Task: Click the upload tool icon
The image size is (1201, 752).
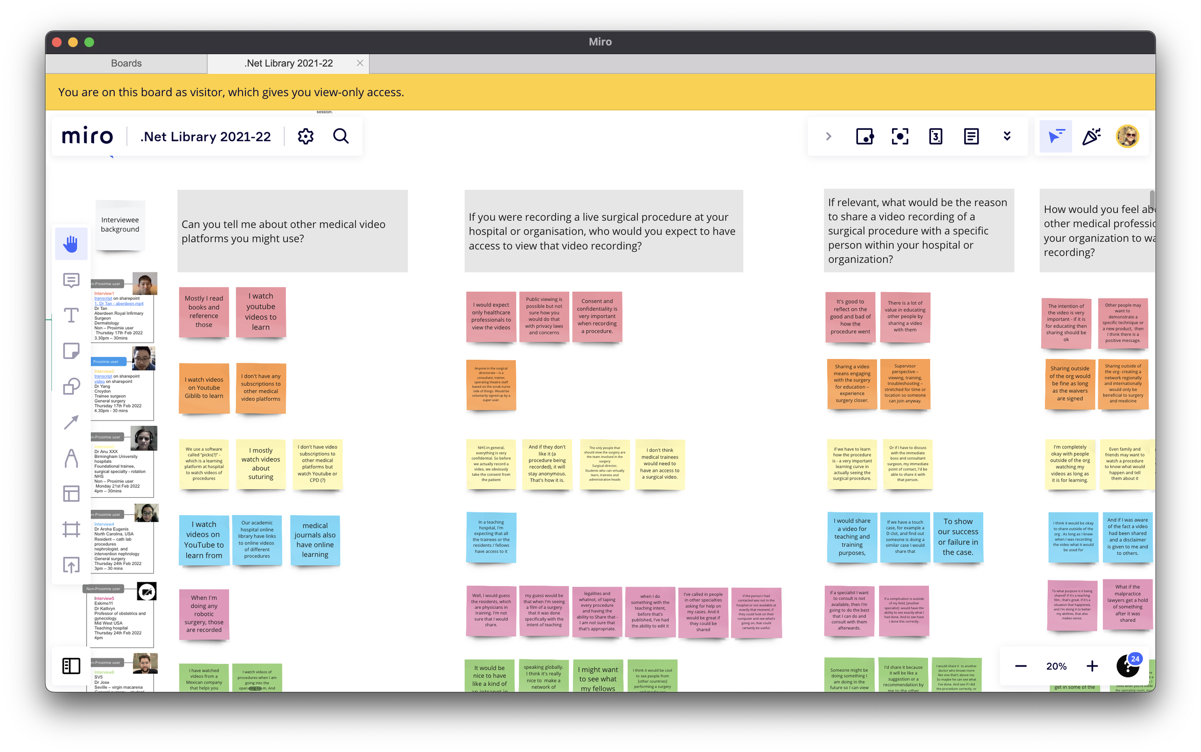Action: tap(71, 565)
